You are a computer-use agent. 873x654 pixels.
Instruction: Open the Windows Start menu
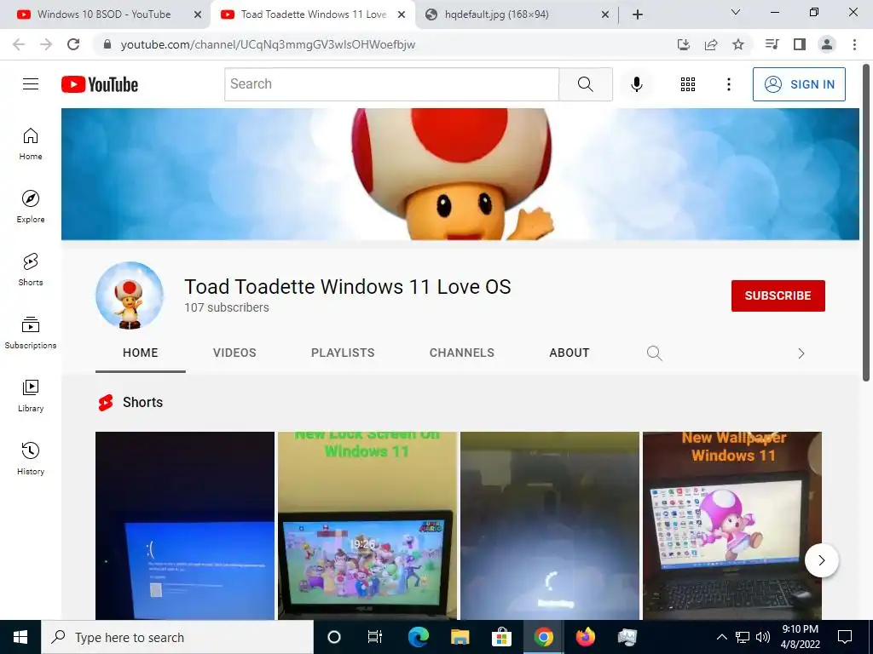tap(20, 637)
